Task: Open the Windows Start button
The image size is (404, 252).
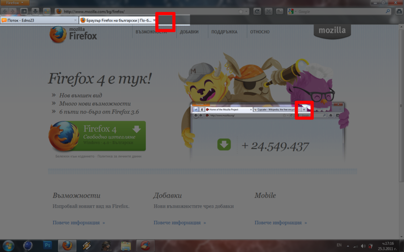Action: [x=9, y=246]
